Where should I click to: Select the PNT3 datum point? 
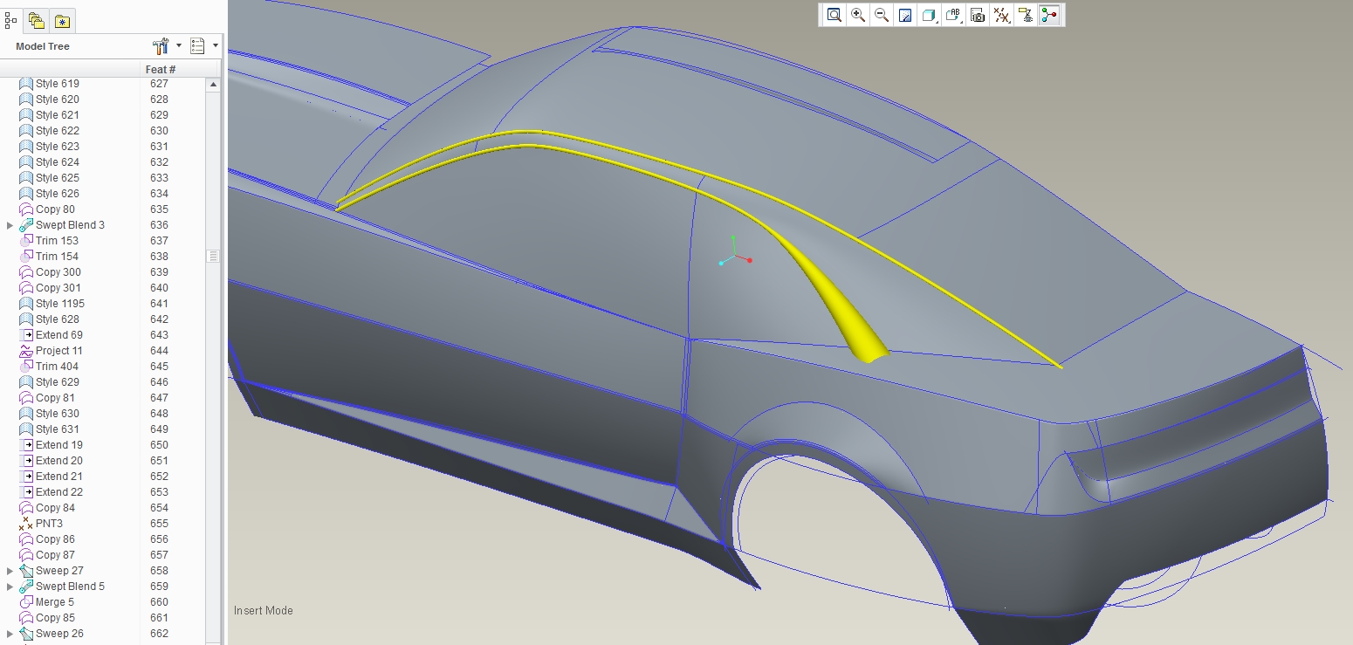[49, 524]
